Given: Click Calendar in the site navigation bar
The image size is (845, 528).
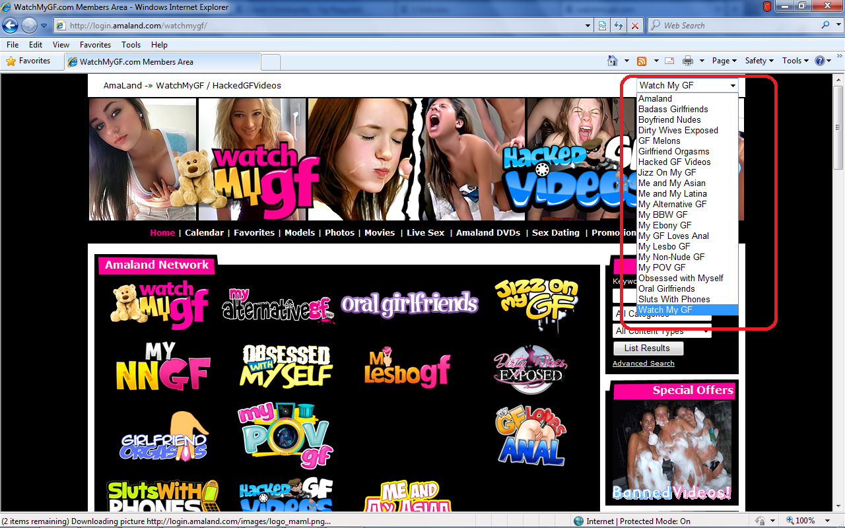Looking at the screenshot, I should coord(204,232).
